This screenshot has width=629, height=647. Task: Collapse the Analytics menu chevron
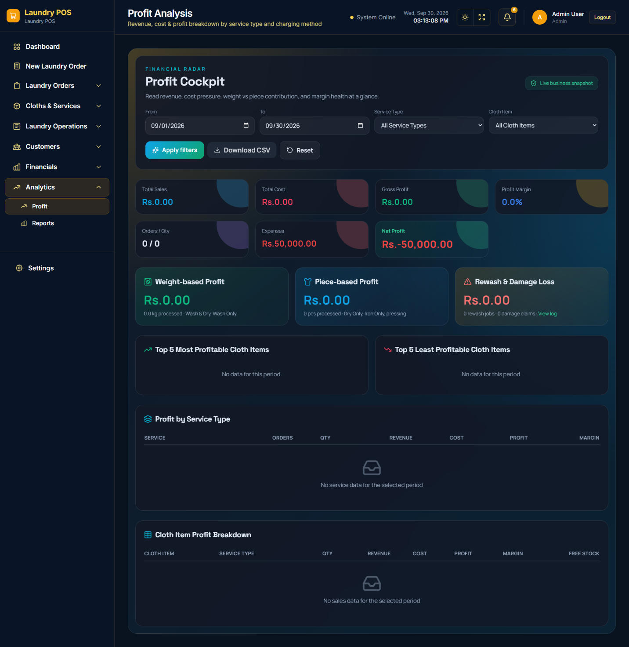coord(99,187)
